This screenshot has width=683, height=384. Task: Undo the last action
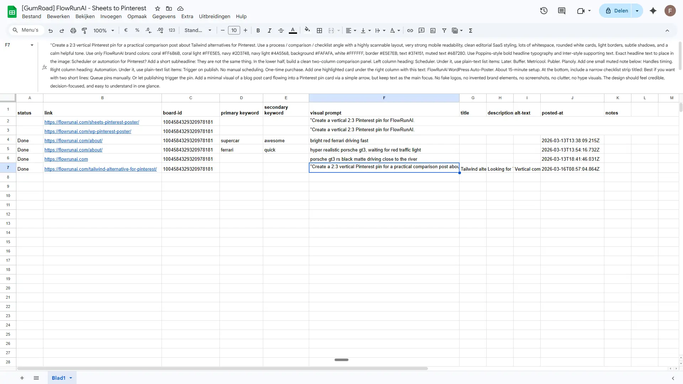(50, 30)
